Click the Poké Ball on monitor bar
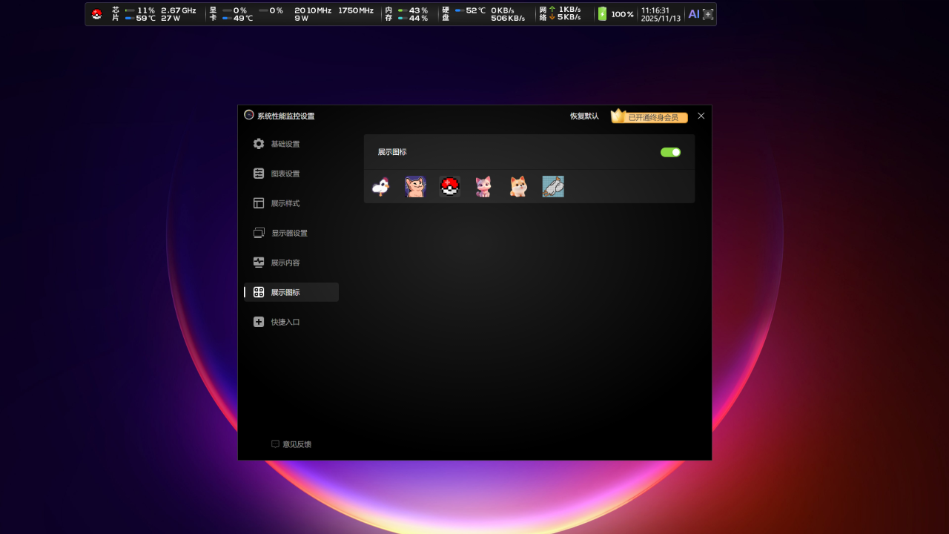Viewport: 949px width, 534px height. point(97,14)
